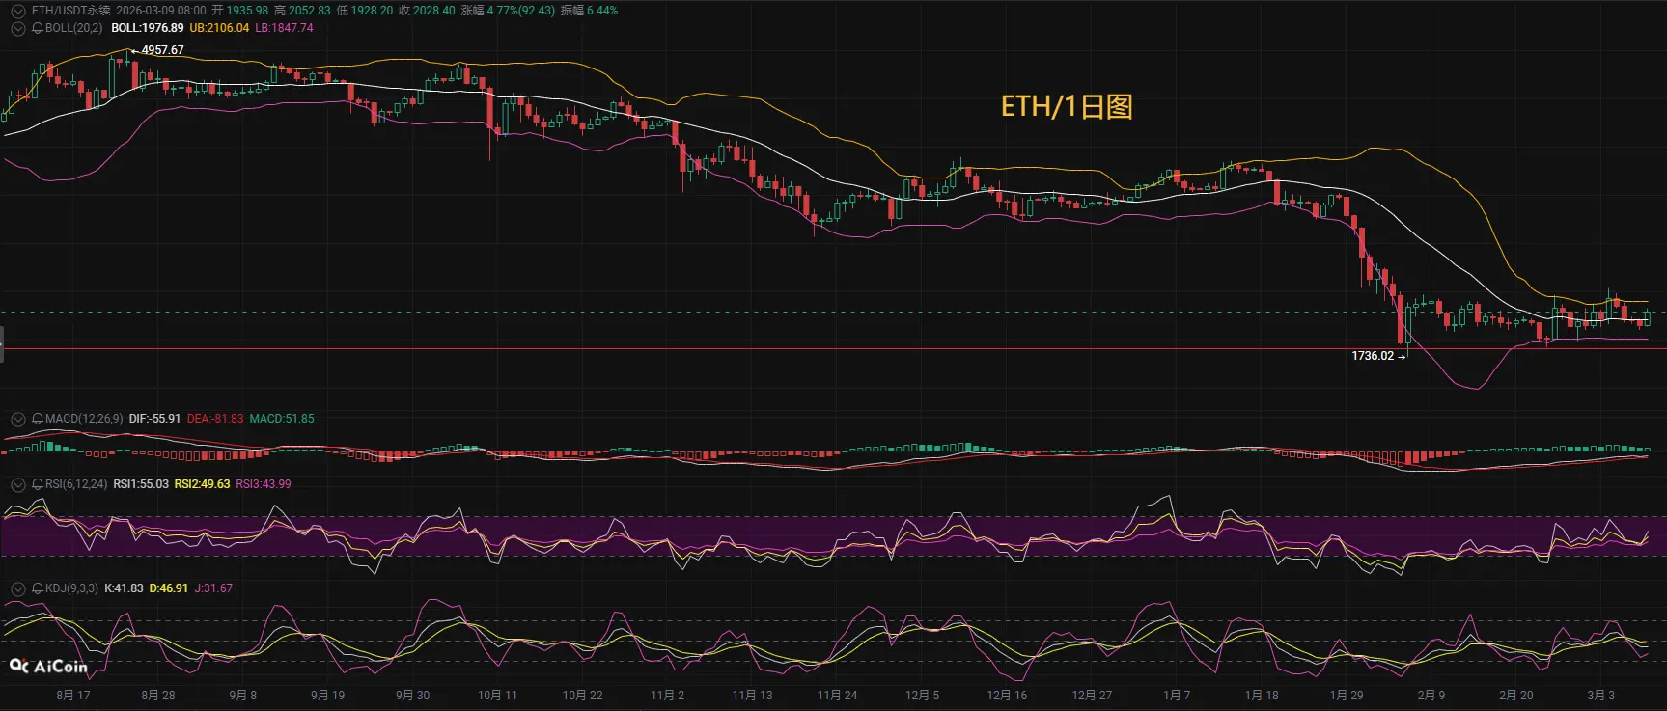1667x711 pixels.
Task: Set alert with KDJ bell icon
Action: (x=38, y=588)
